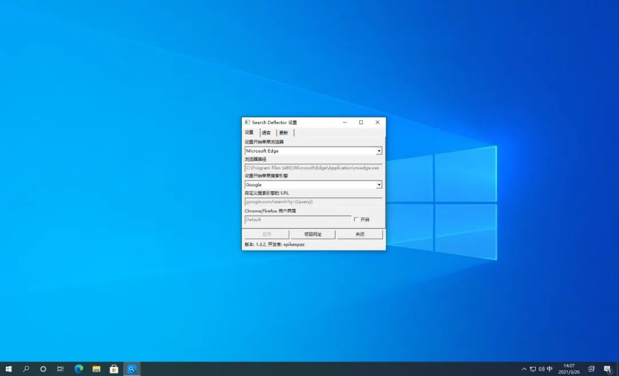Click the taskbar clock showing 14:07
The image size is (619, 376).
pyautogui.click(x=569, y=369)
